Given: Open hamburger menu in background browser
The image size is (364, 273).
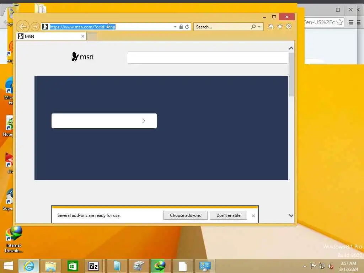Looking at the screenshot, I should [x=351, y=22].
